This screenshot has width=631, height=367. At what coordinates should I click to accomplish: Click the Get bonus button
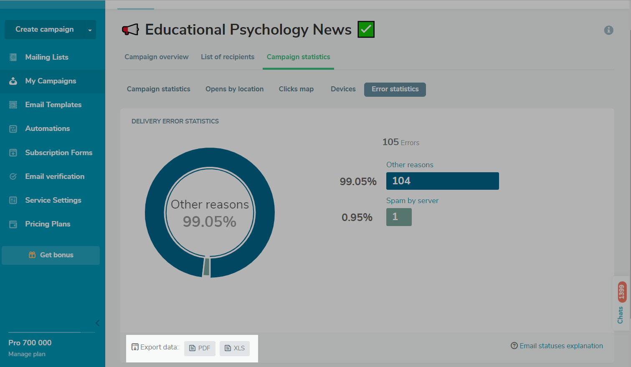coord(51,255)
